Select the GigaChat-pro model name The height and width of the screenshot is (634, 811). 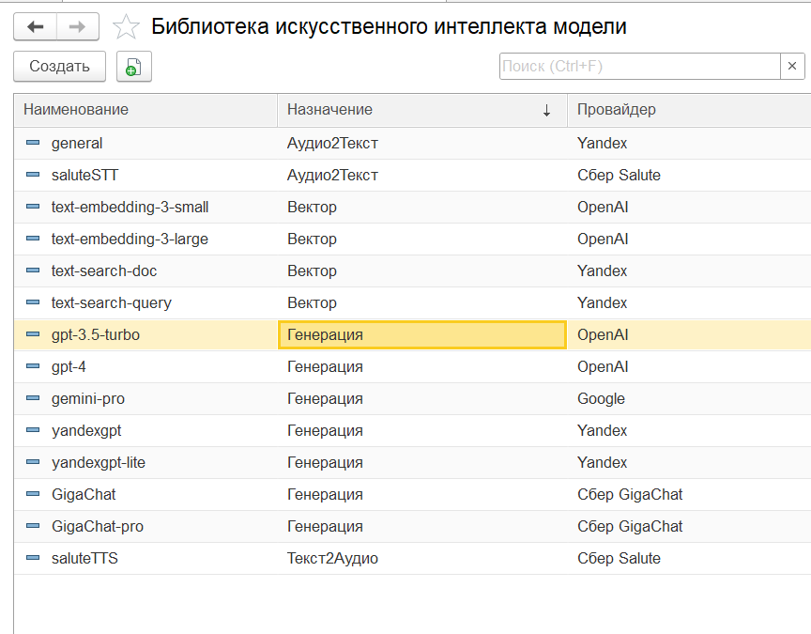98,526
